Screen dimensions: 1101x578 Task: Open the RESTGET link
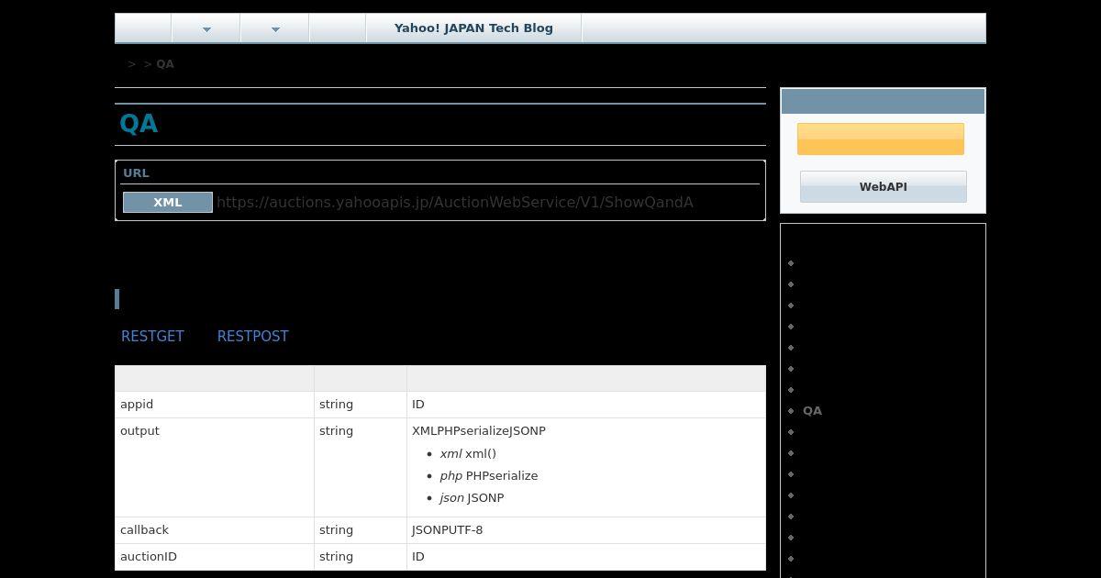[152, 337]
